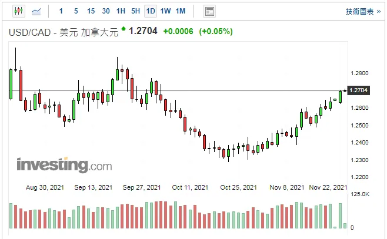Click the 1.2500 price axis label
The width and height of the screenshot is (387, 239).
pos(359,126)
